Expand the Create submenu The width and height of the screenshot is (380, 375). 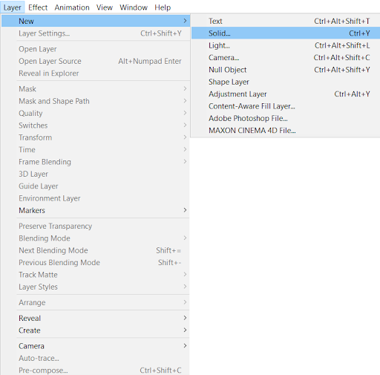click(96, 330)
